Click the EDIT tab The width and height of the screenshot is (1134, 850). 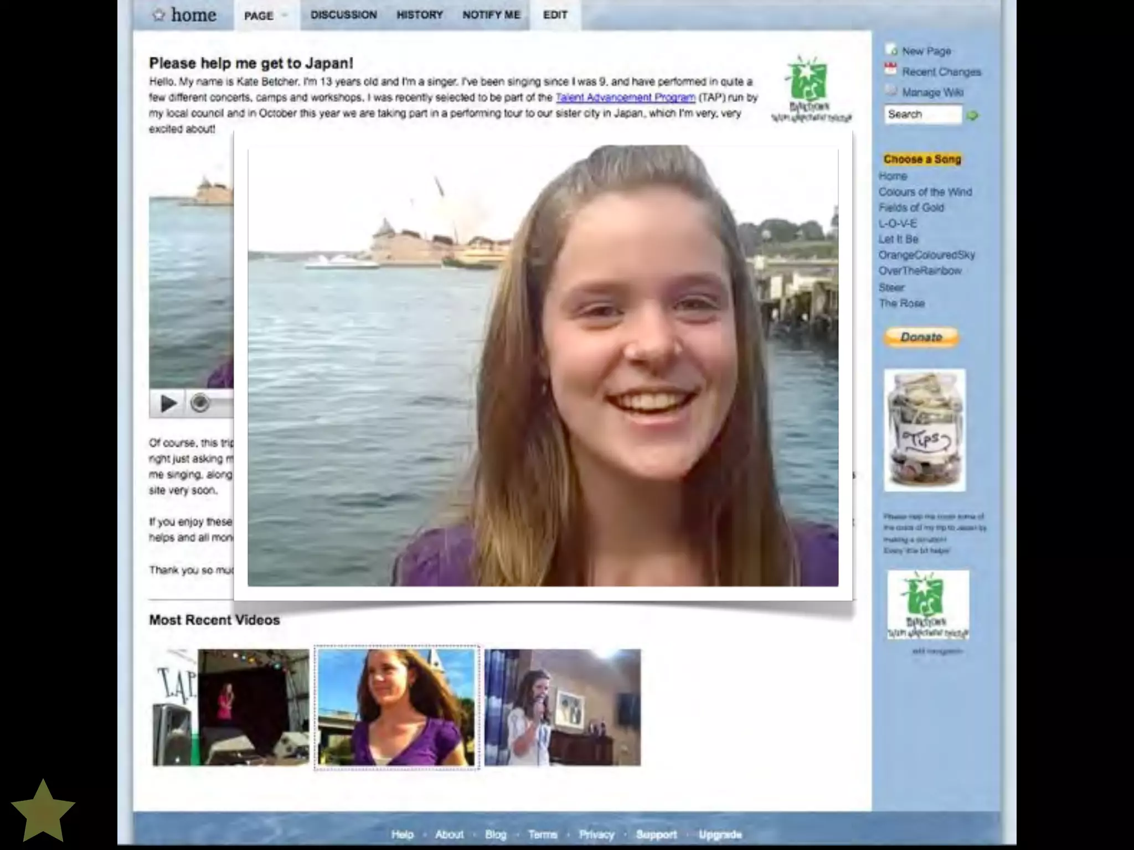pos(555,15)
